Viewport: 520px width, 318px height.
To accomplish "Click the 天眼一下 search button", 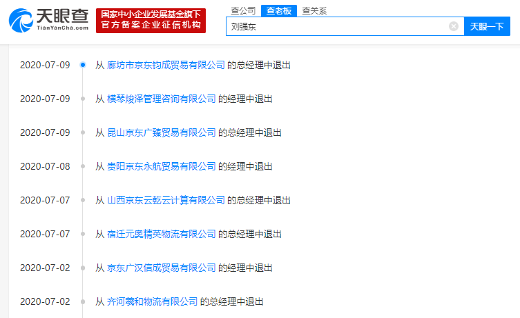I will click(487, 26).
